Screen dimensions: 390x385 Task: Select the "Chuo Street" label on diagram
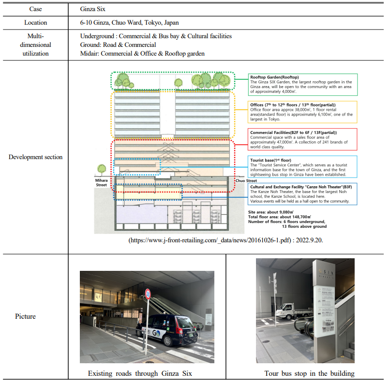tap(246, 181)
